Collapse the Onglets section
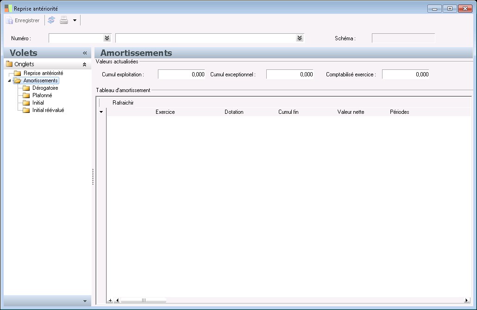This screenshot has height=310, width=477. pos(85,64)
